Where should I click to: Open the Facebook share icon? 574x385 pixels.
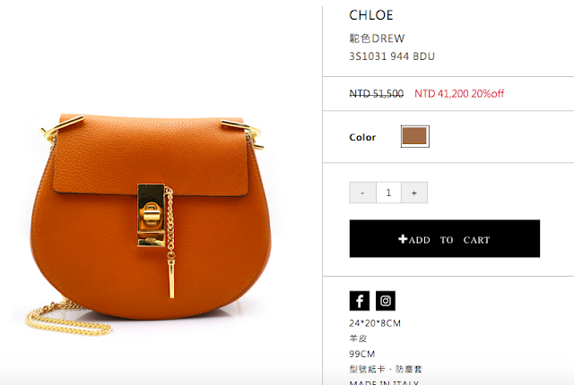360,301
